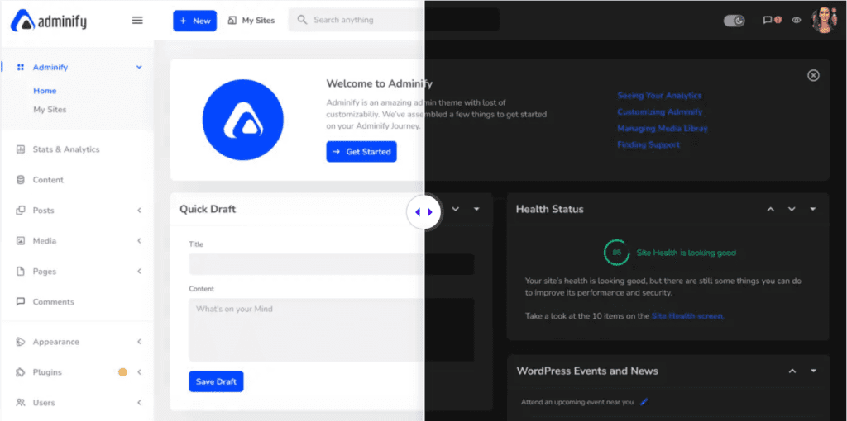Expand the Posts submenu chevron
Viewport: 847px width, 421px height.
[139, 210]
